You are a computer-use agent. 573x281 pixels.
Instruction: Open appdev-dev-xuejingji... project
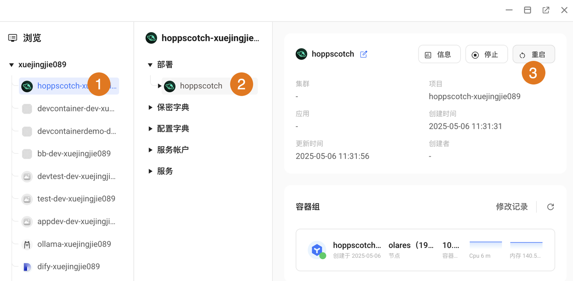click(77, 221)
